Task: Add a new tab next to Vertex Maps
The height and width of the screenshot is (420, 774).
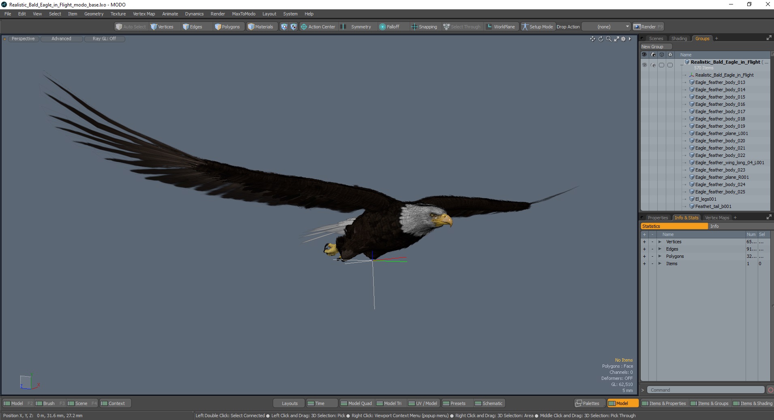Action: [735, 218]
